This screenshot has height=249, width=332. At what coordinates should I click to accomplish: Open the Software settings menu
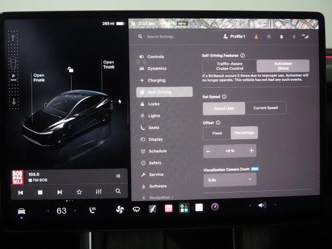coord(158,186)
